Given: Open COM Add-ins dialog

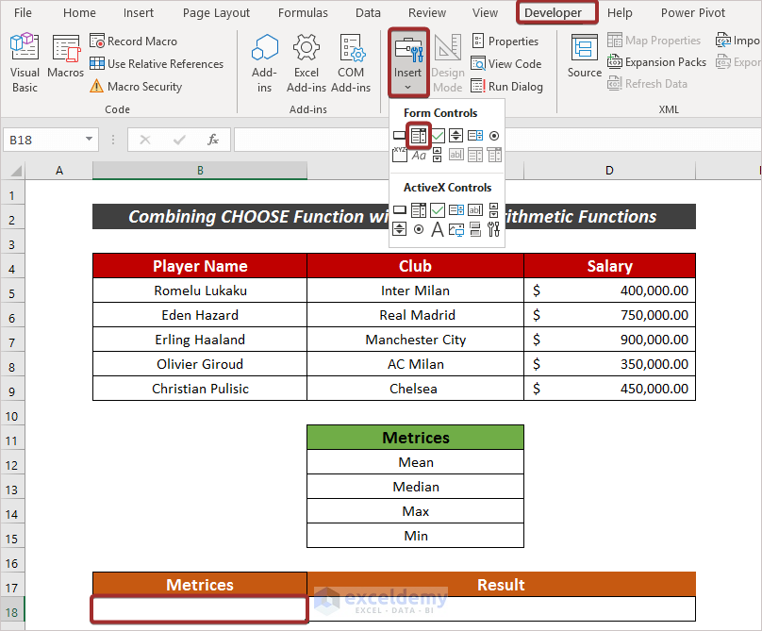Looking at the screenshot, I should pos(351,62).
